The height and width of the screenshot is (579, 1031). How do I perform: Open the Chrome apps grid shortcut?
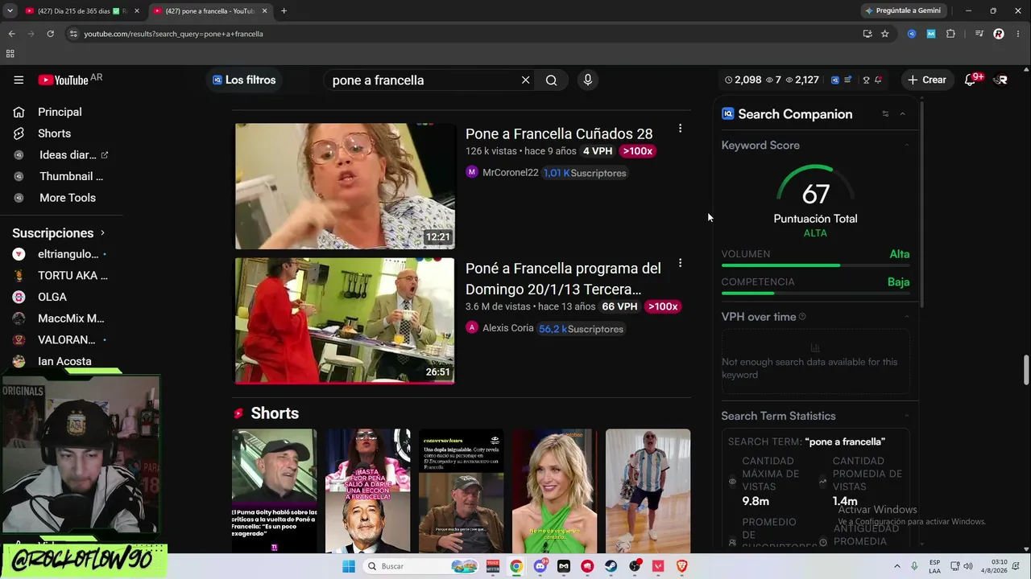click(x=10, y=54)
